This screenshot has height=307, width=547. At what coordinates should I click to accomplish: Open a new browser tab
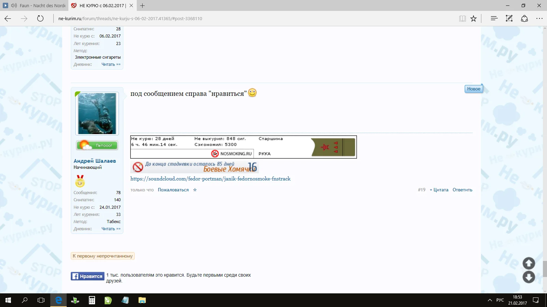(x=143, y=5)
